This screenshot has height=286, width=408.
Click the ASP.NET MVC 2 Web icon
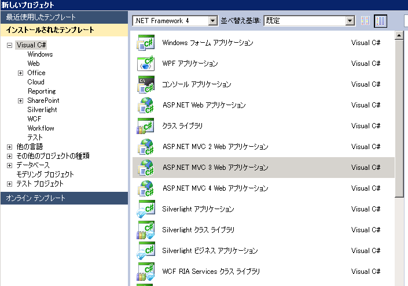146,147
